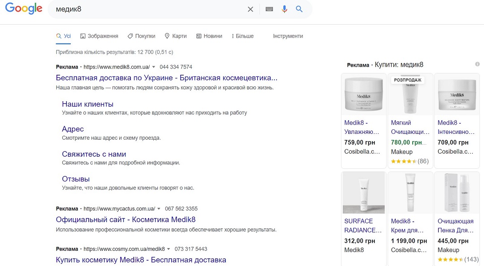Click the Medik8 seller name under 312,00 грн

tap(354, 250)
